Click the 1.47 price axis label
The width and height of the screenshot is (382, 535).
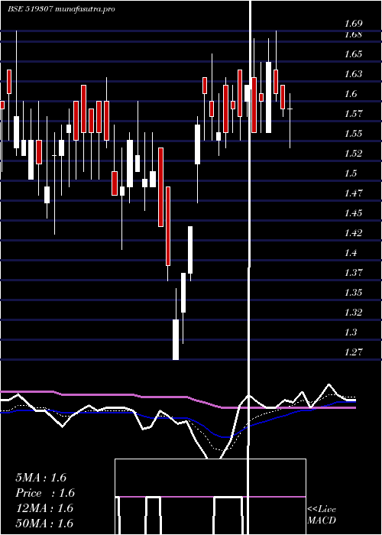click(x=353, y=193)
